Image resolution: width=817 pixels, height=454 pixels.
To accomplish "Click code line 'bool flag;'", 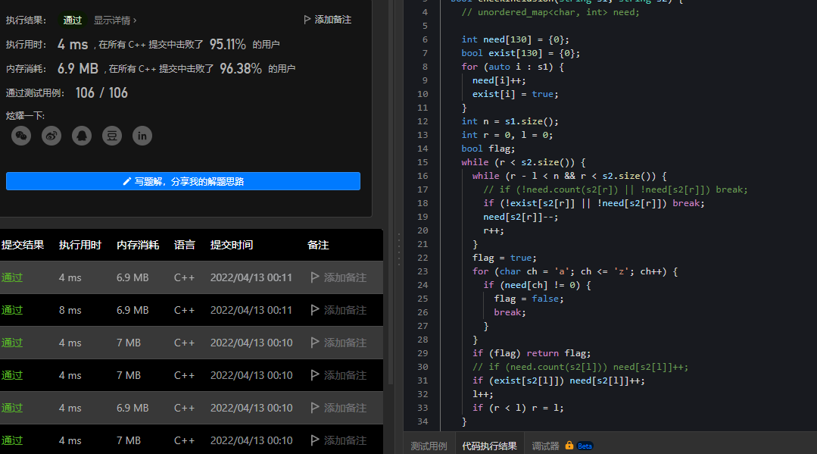I will [x=488, y=149].
